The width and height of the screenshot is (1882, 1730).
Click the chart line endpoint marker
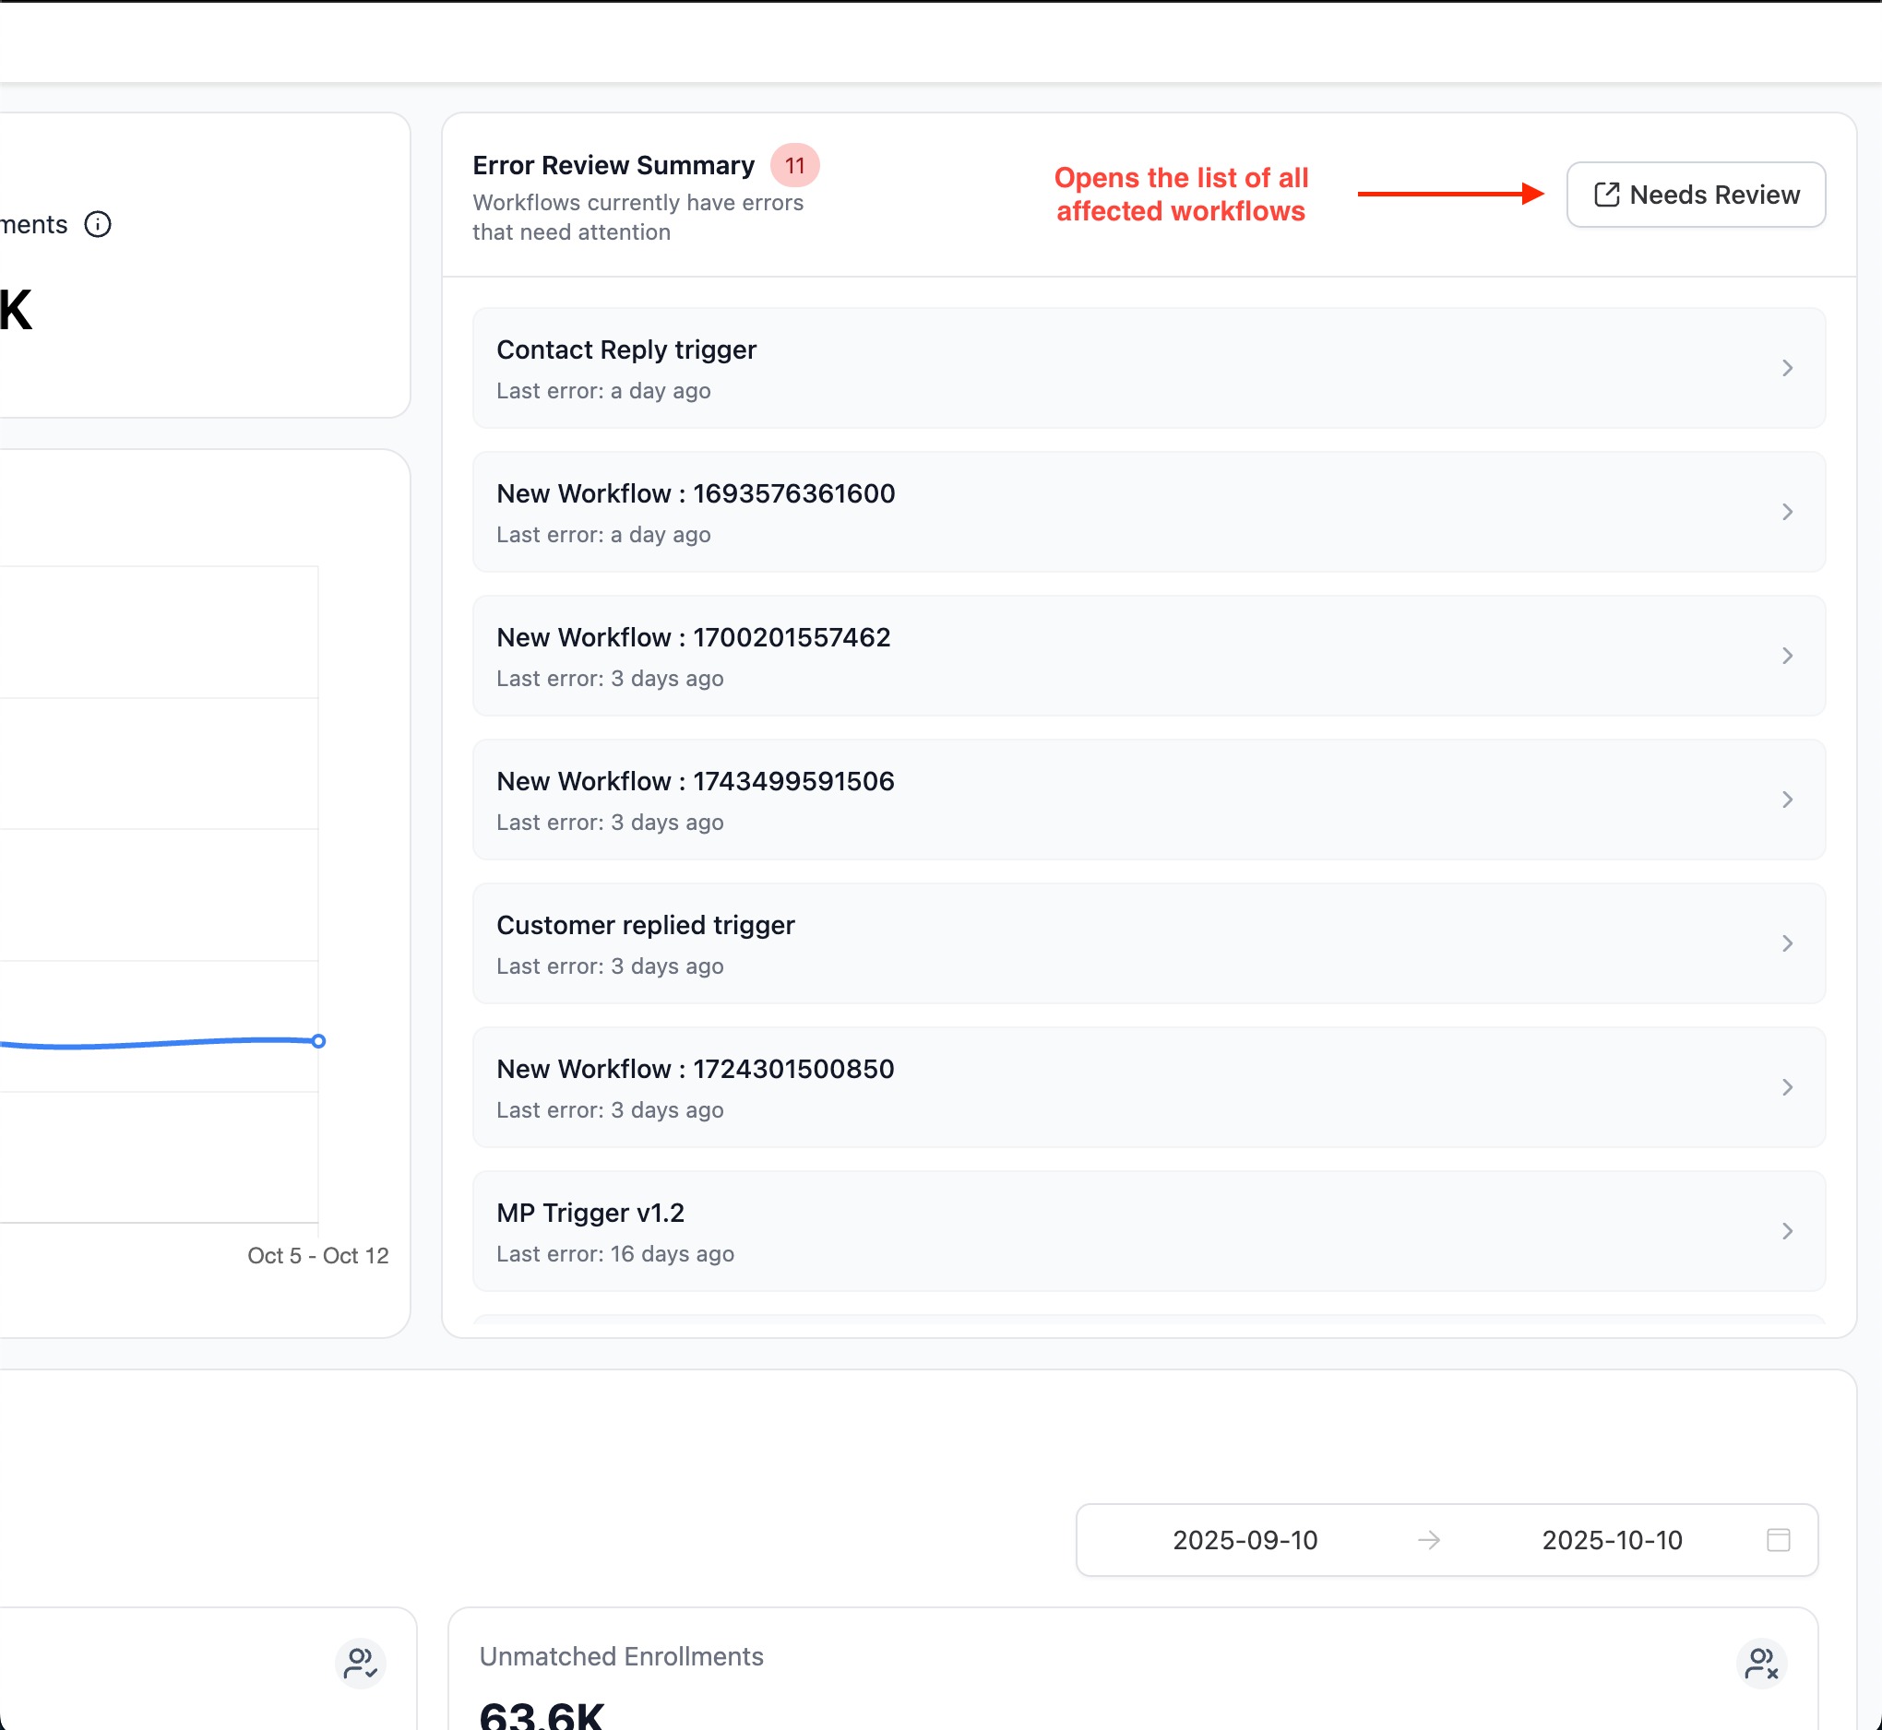(x=318, y=1041)
